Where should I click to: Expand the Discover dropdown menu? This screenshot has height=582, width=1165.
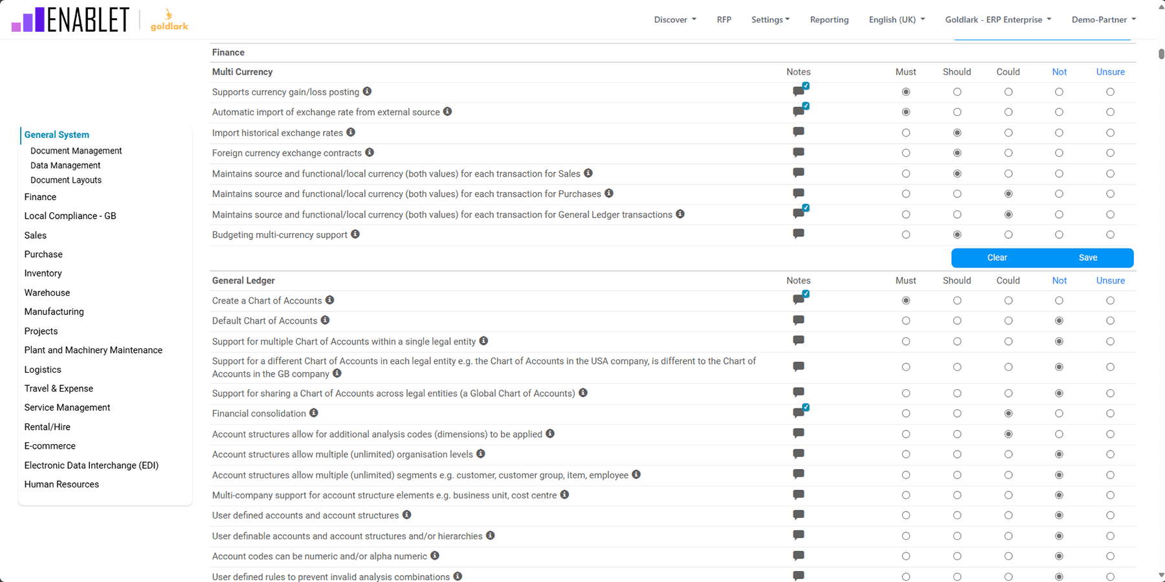[x=674, y=19]
